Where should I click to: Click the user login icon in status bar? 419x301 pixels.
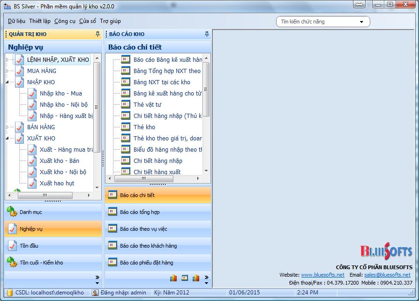coord(95,293)
